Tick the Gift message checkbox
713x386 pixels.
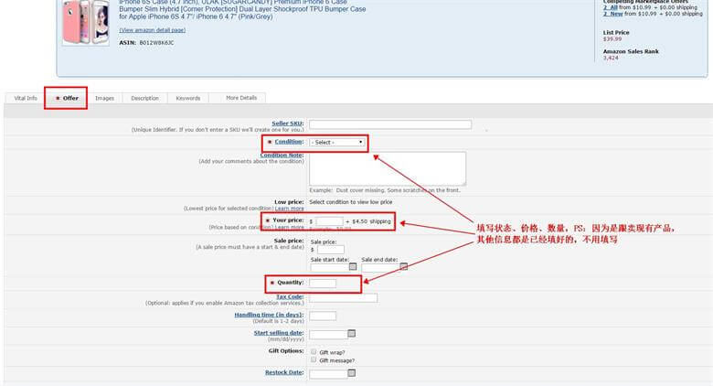tap(314, 359)
